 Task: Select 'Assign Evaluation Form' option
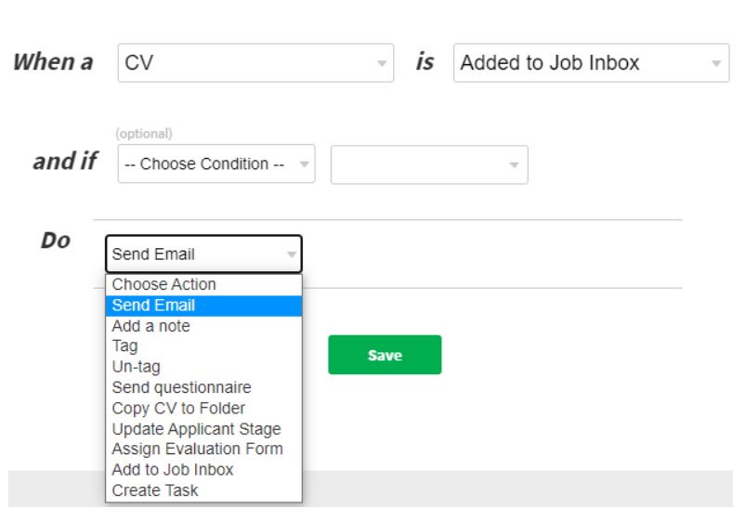pos(198,449)
